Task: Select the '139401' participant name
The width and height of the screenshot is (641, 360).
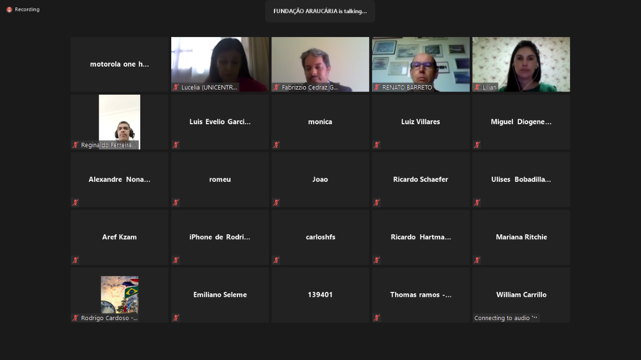Action: [320, 294]
